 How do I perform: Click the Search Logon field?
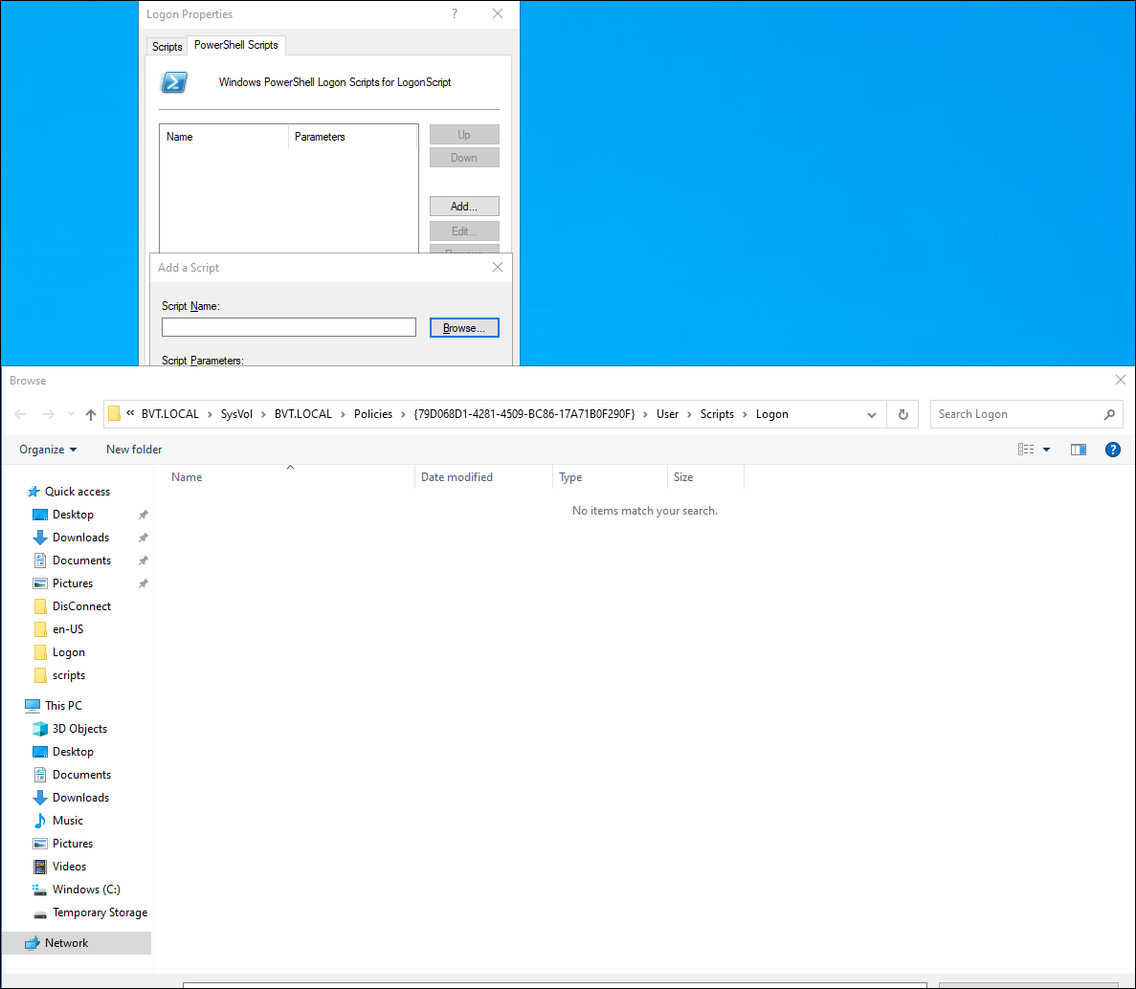pyautogui.click(x=1016, y=414)
